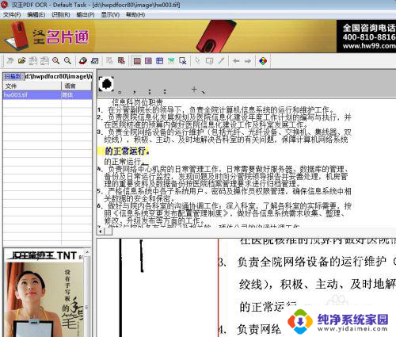Image resolution: width=396 pixels, height=337 pixels.
Task: Click the colorful circles icon in toolbar
Action: tap(263, 61)
